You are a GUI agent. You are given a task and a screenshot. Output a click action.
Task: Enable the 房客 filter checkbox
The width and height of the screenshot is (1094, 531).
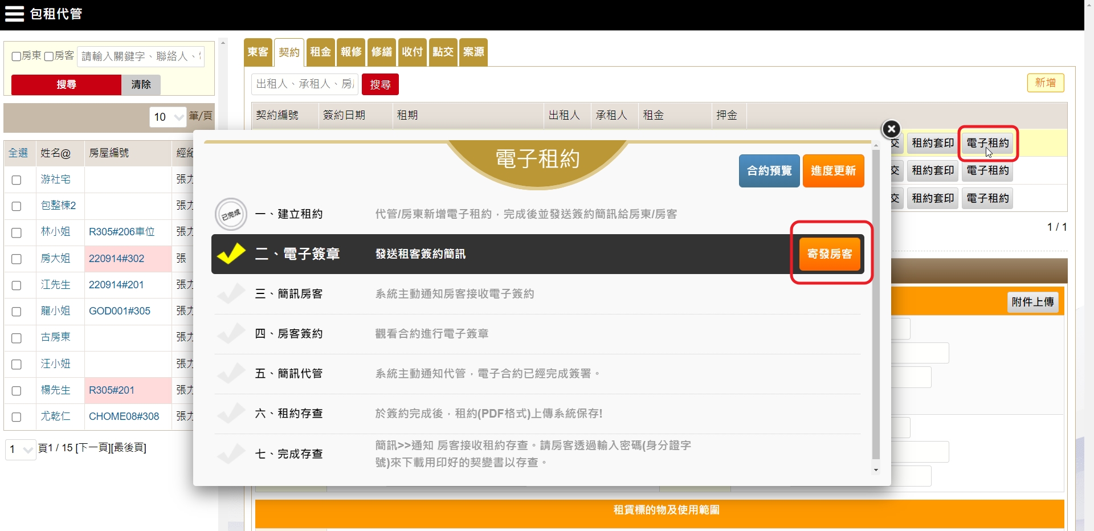49,56
